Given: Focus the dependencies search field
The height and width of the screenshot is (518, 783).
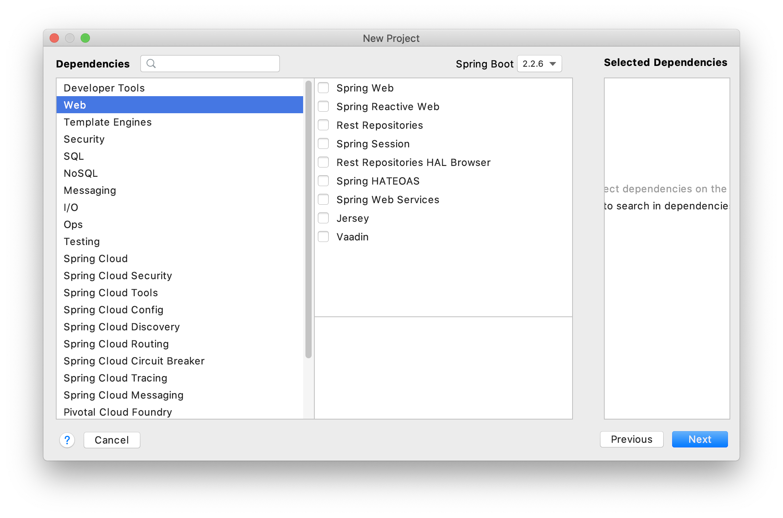Looking at the screenshot, I should tap(210, 64).
